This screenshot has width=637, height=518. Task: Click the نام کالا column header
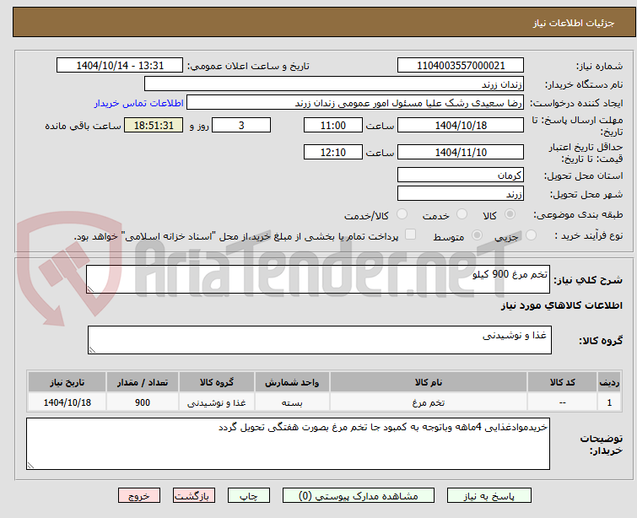429,382
